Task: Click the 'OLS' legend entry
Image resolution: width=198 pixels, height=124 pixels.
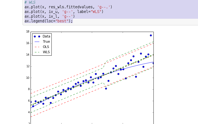Action: tap(46, 47)
